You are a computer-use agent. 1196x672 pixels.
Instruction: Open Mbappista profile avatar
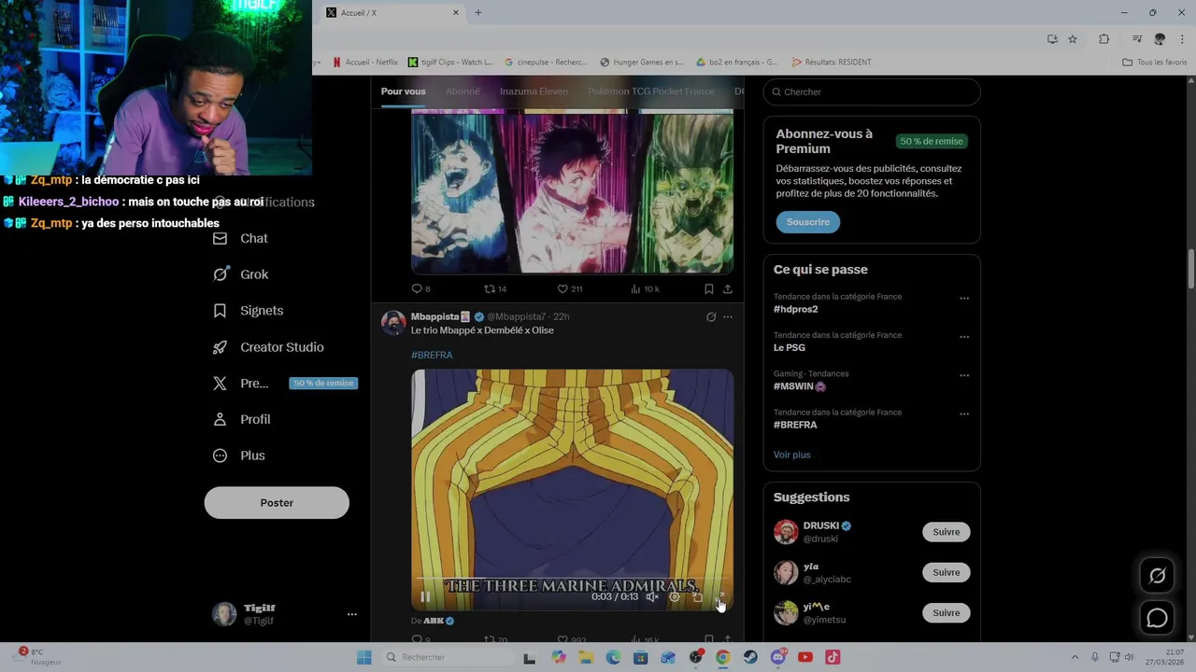(x=393, y=323)
